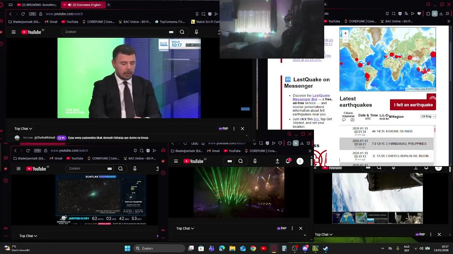
Task: Open hamburger menu in fireworks YouTube window
Action: tap(176, 161)
